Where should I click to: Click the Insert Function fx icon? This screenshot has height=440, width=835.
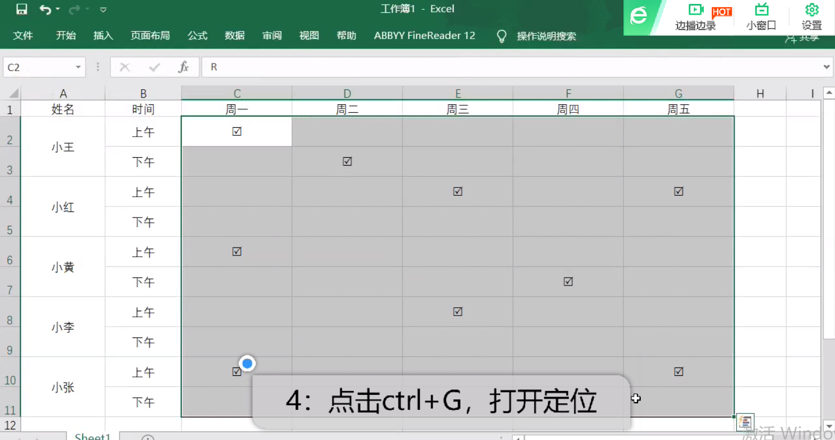(x=184, y=67)
